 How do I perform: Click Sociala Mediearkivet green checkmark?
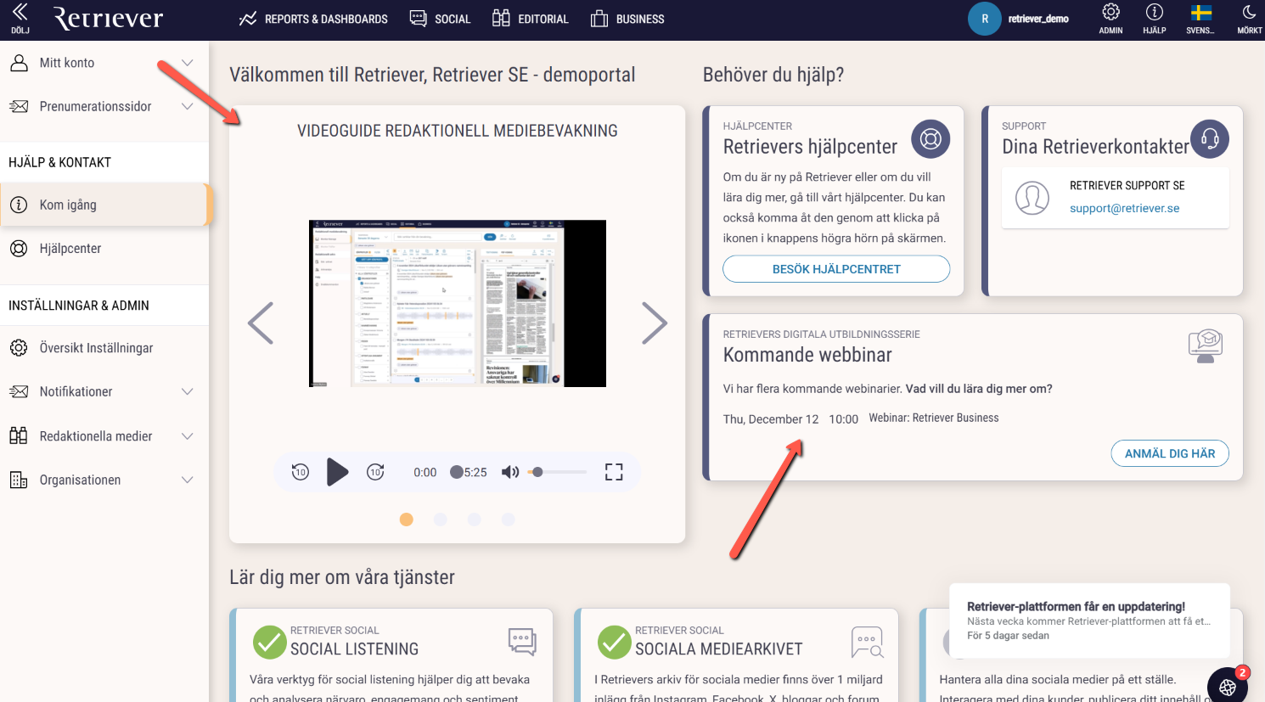click(614, 643)
